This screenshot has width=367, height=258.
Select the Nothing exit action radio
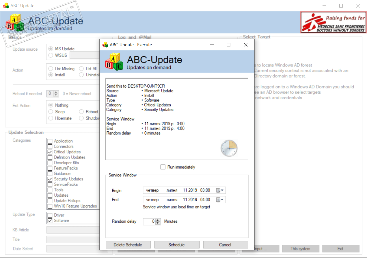pyautogui.click(x=51, y=105)
